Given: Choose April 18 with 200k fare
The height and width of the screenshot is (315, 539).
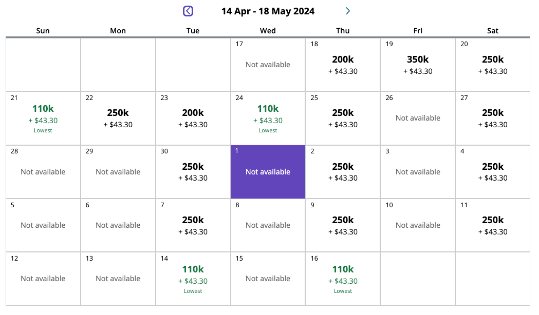Looking at the screenshot, I should 343,65.
